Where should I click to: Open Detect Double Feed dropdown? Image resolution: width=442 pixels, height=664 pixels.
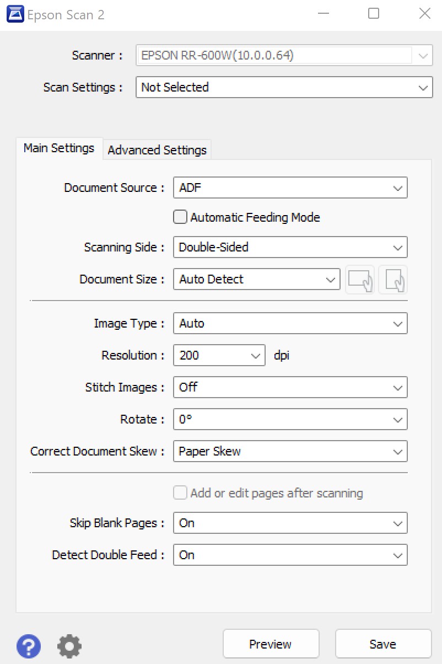point(290,555)
